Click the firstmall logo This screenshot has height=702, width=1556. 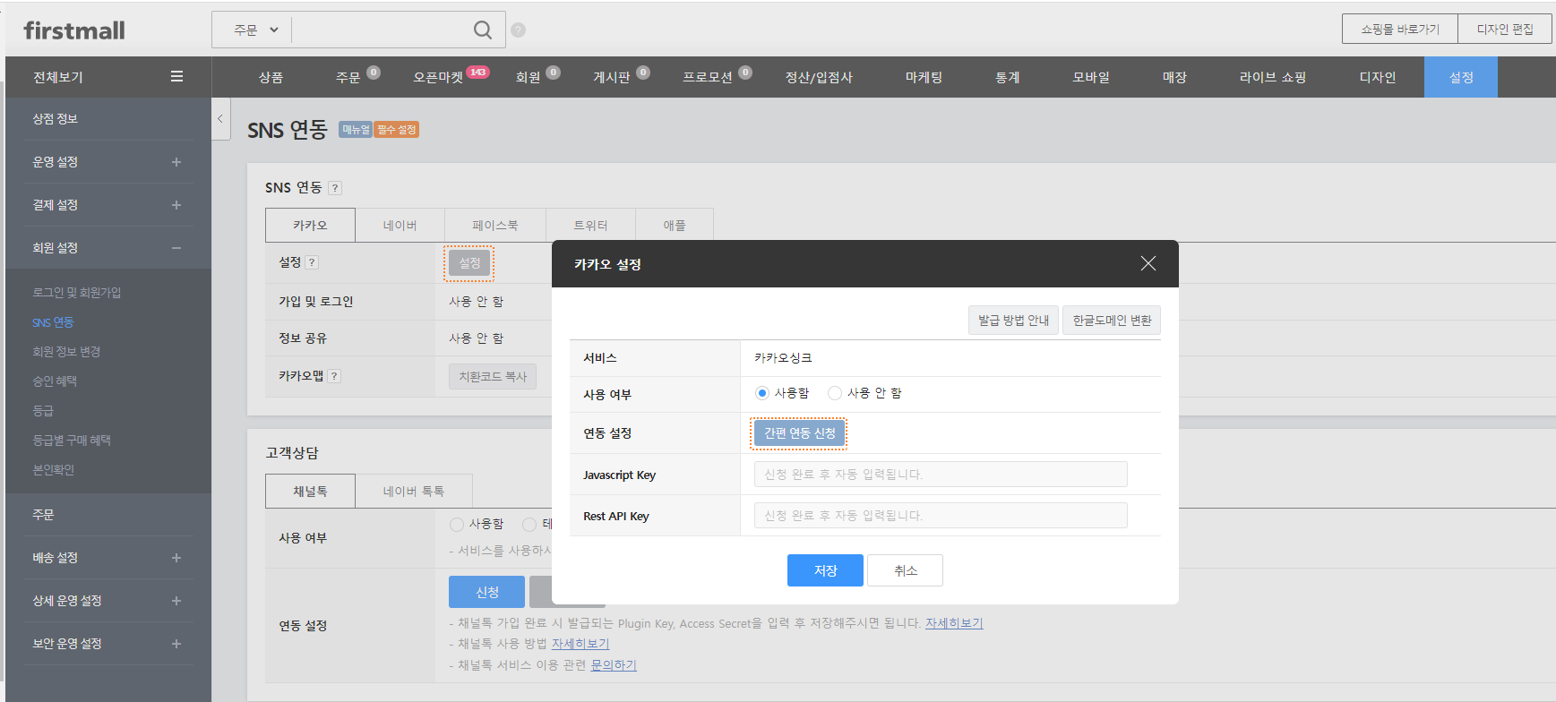pos(74,30)
